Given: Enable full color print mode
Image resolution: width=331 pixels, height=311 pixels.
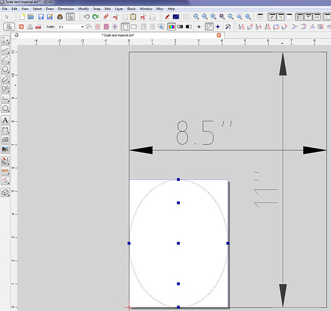Looking at the screenshot, I should tap(172, 27).
